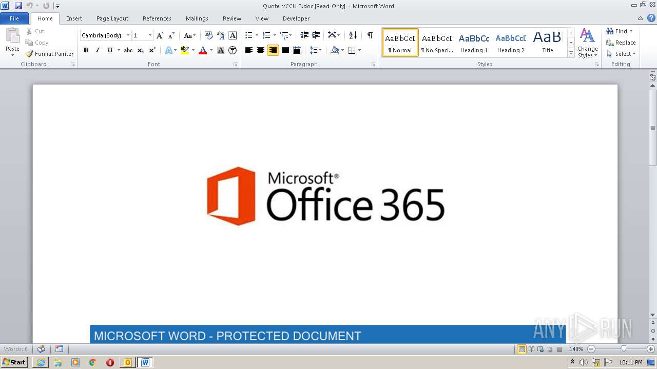Click Character Shading icon

[221, 50]
